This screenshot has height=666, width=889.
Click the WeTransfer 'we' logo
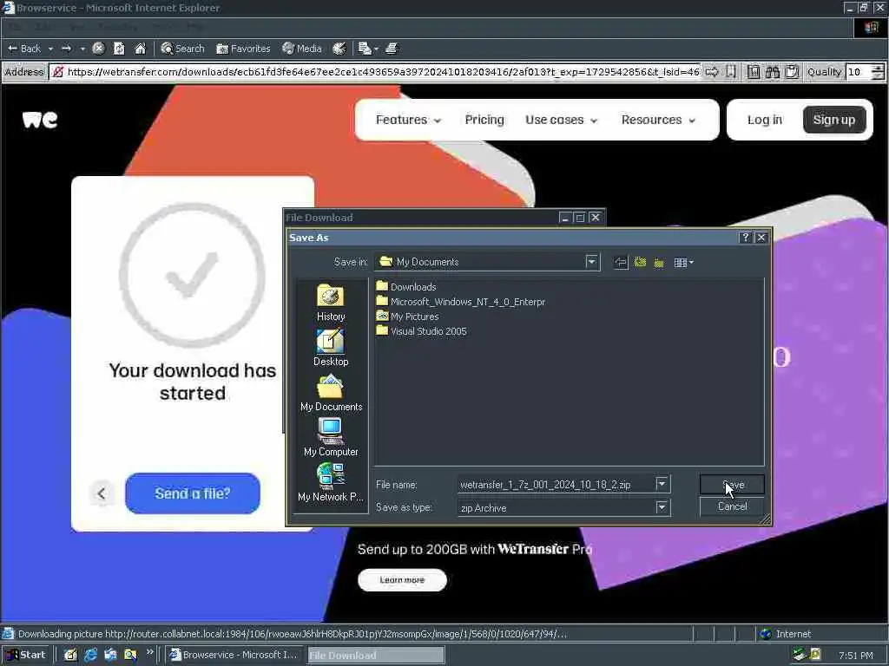pos(40,120)
